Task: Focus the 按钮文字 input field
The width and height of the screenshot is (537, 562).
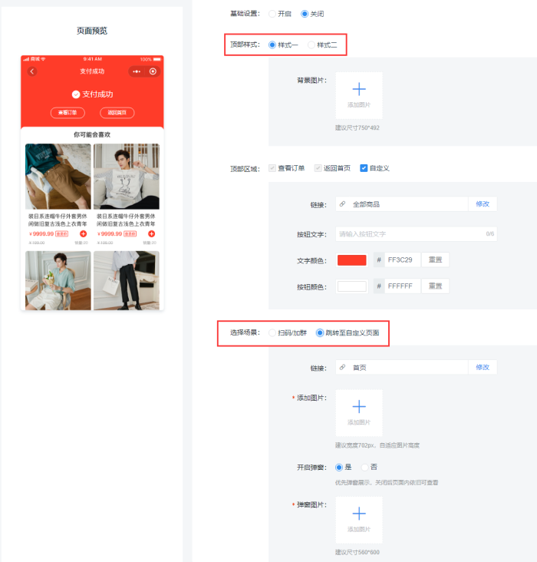Action: tap(417, 234)
